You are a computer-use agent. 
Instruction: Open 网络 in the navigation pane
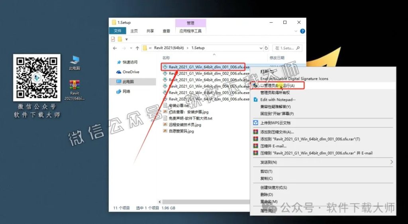pyautogui.click(x=124, y=92)
